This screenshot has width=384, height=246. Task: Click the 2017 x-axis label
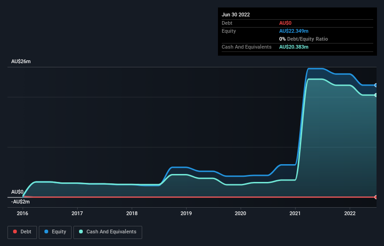[77, 213]
